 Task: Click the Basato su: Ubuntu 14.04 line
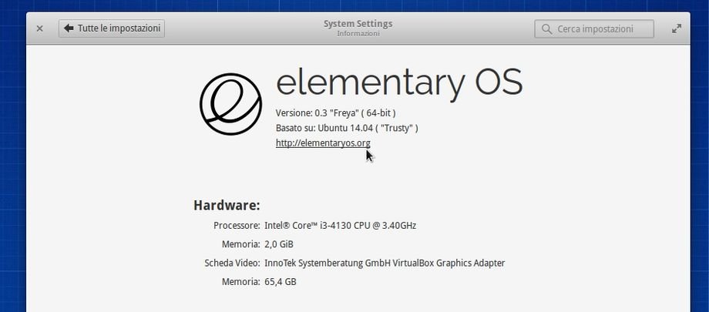(x=347, y=128)
